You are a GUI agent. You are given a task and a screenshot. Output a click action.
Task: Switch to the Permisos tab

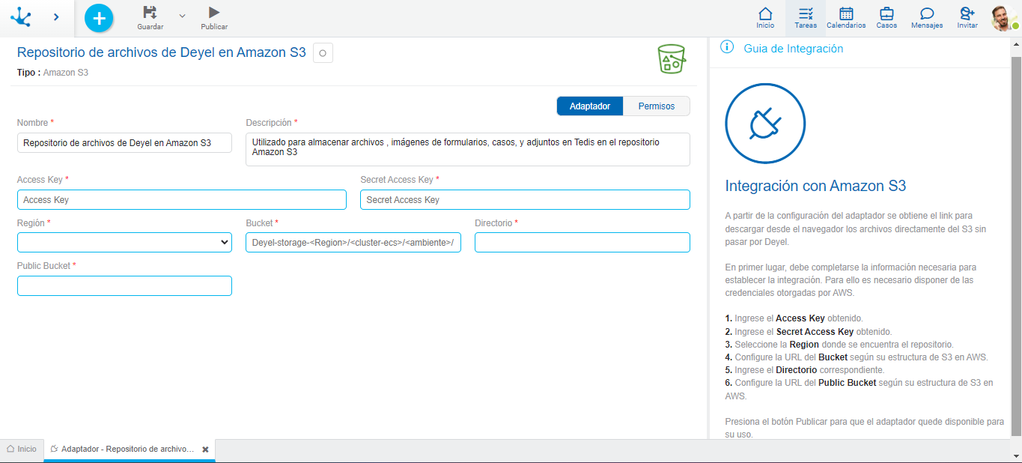tap(656, 106)
